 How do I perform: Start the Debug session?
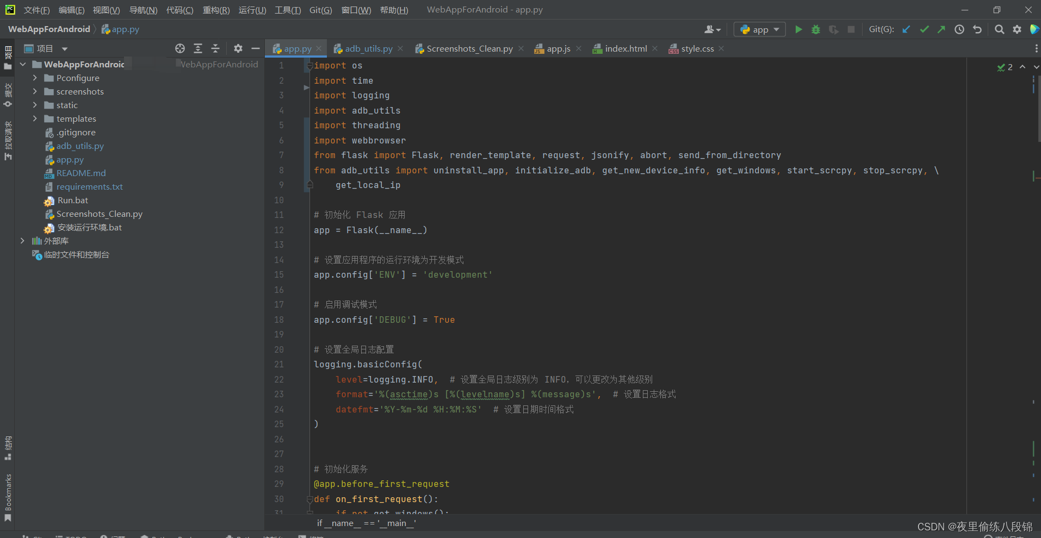pos(815,29)
